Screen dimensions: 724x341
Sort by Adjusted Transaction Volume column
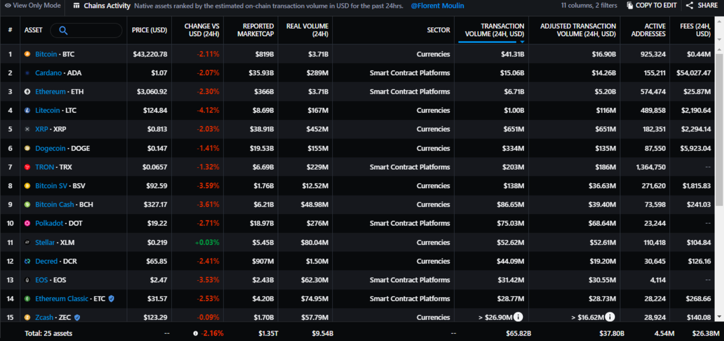tap(578, 30)
